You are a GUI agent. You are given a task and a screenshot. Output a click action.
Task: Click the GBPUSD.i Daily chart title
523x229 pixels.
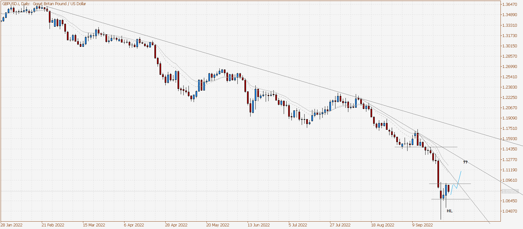[x=44, y=4]
